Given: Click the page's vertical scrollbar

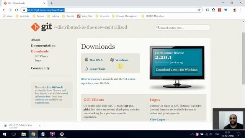Looking at the screenshot, I should pyautogui.click(x=243, y=59).
